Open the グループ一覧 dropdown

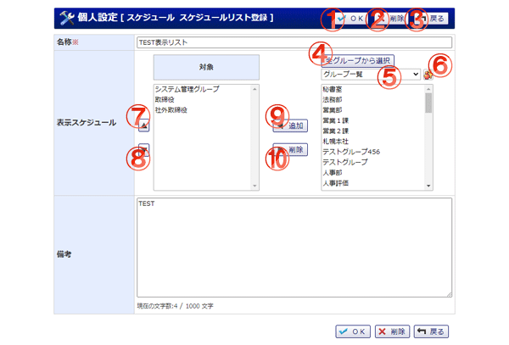pyautogui.click(x=371, y=75)
